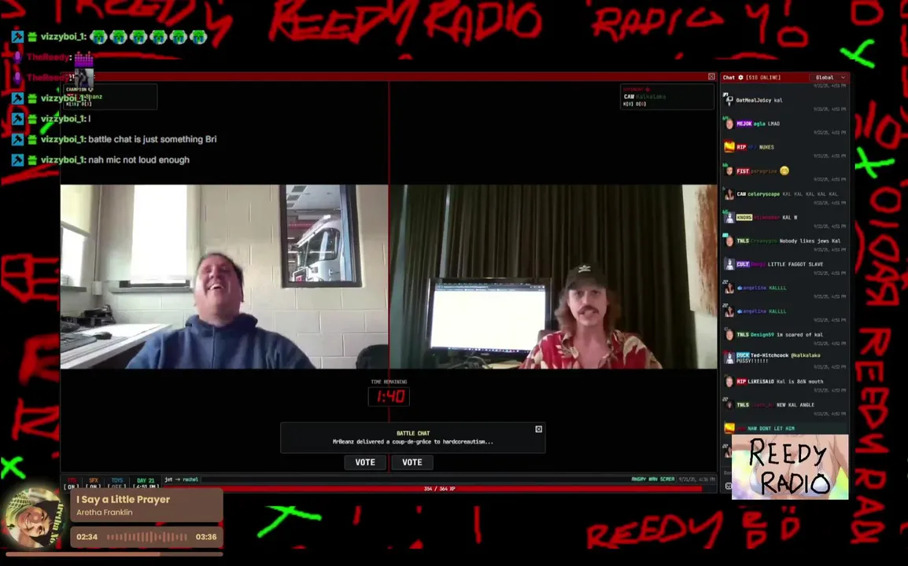Click the Reedy Radio logo overlay
This screenshot has width=908, height=566.
pyautogui.click(x=790, y=468)
